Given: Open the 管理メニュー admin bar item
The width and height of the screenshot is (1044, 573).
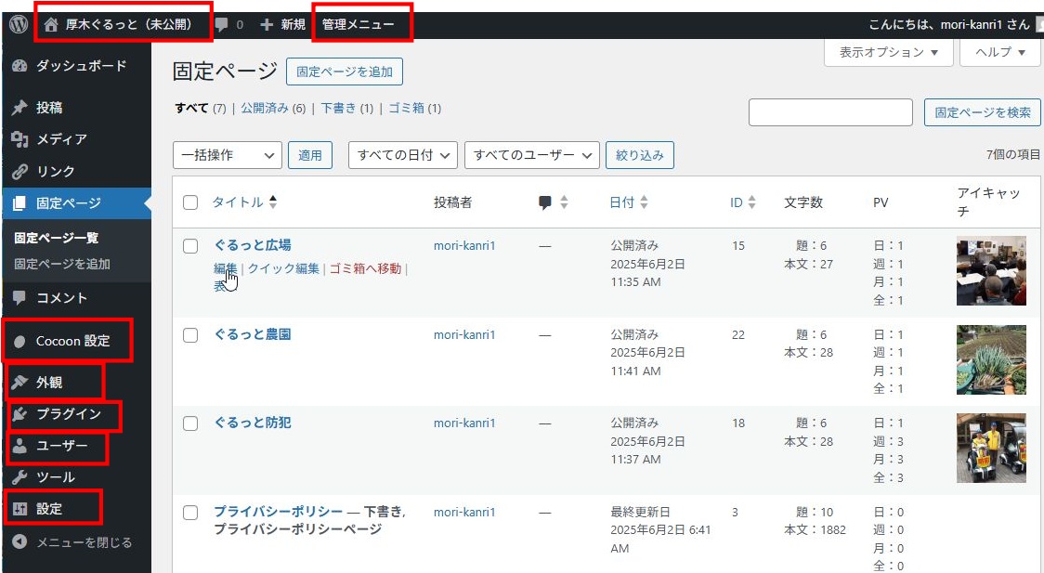Looking at the screenshot, I should coord(358,25).
